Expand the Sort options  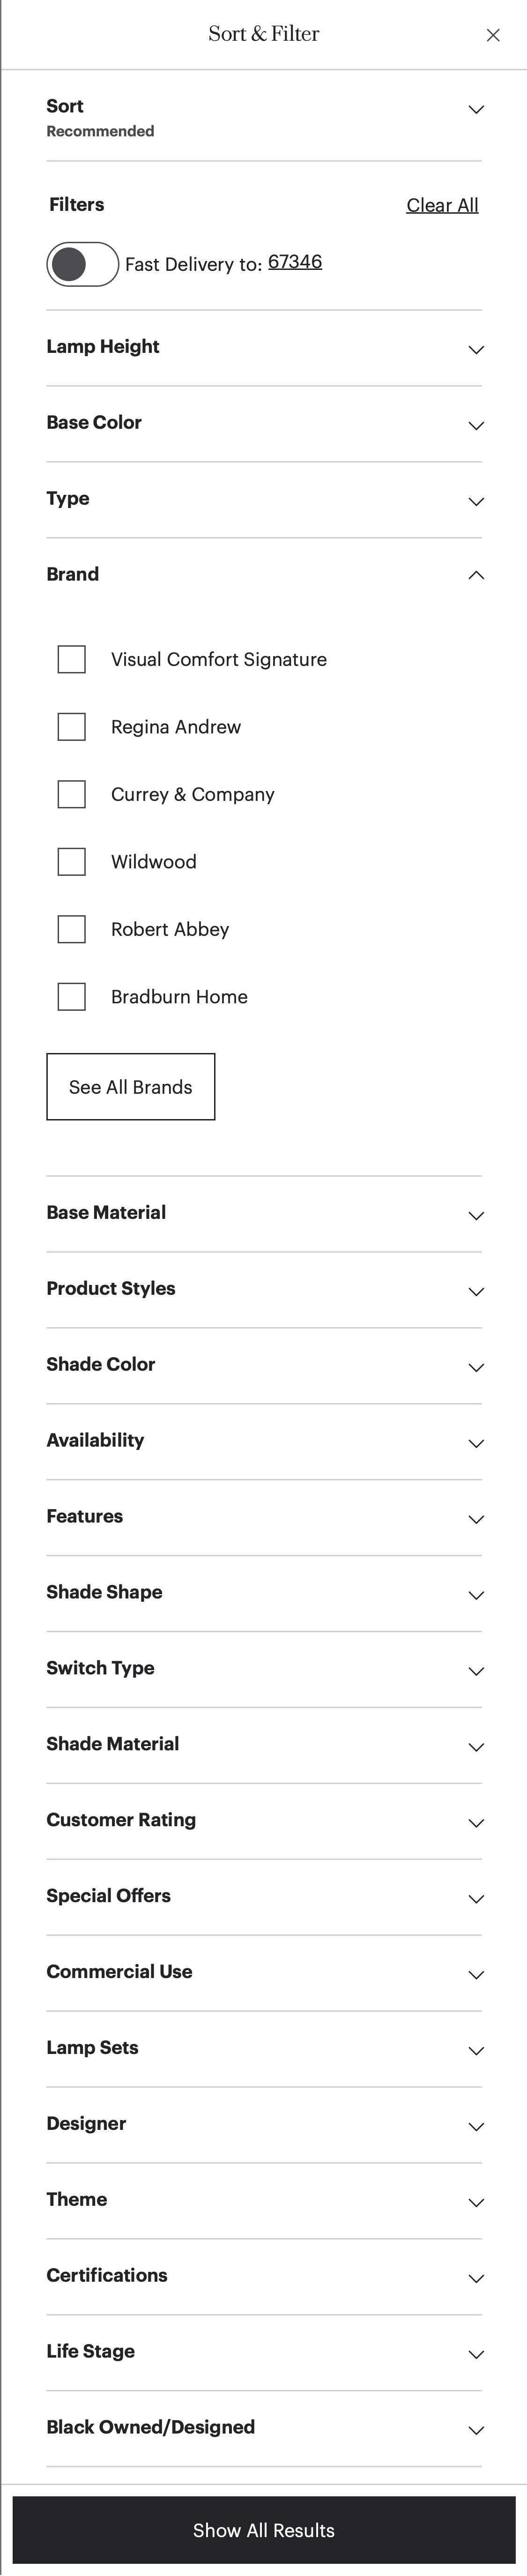476,109
